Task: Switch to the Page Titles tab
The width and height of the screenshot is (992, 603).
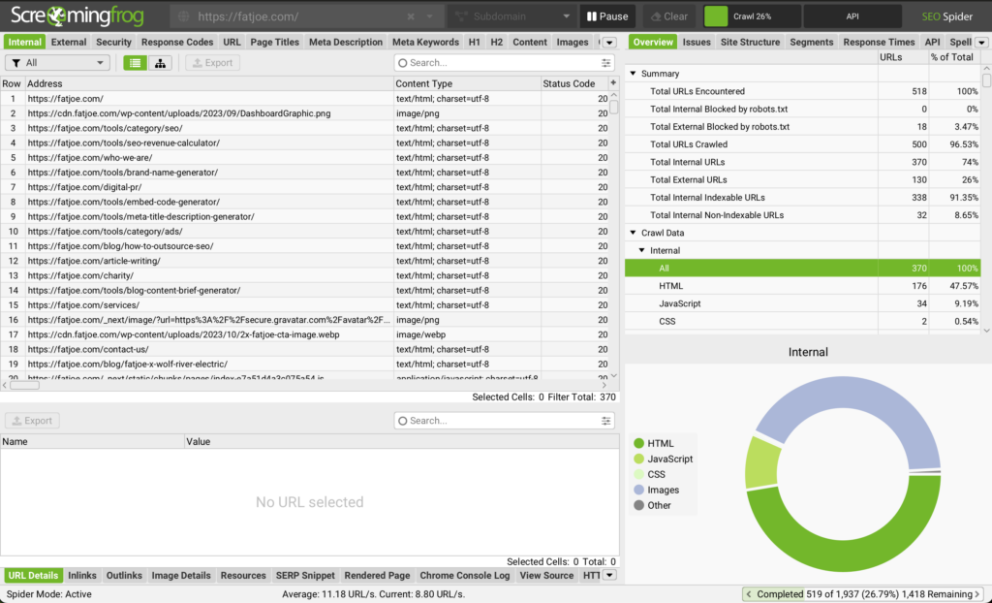Action: click(x=274, y=42)
